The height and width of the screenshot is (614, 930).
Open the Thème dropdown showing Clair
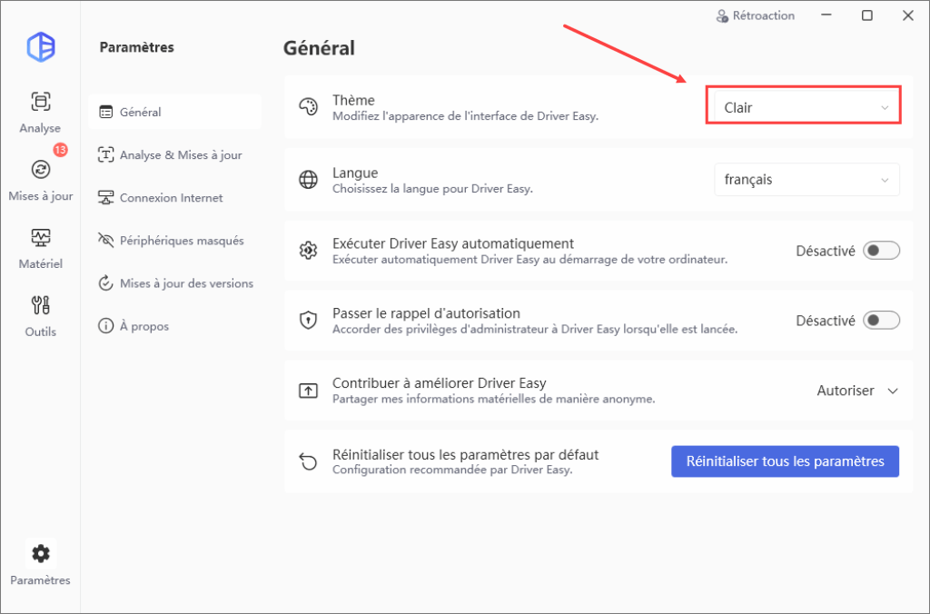click(806, 107)
